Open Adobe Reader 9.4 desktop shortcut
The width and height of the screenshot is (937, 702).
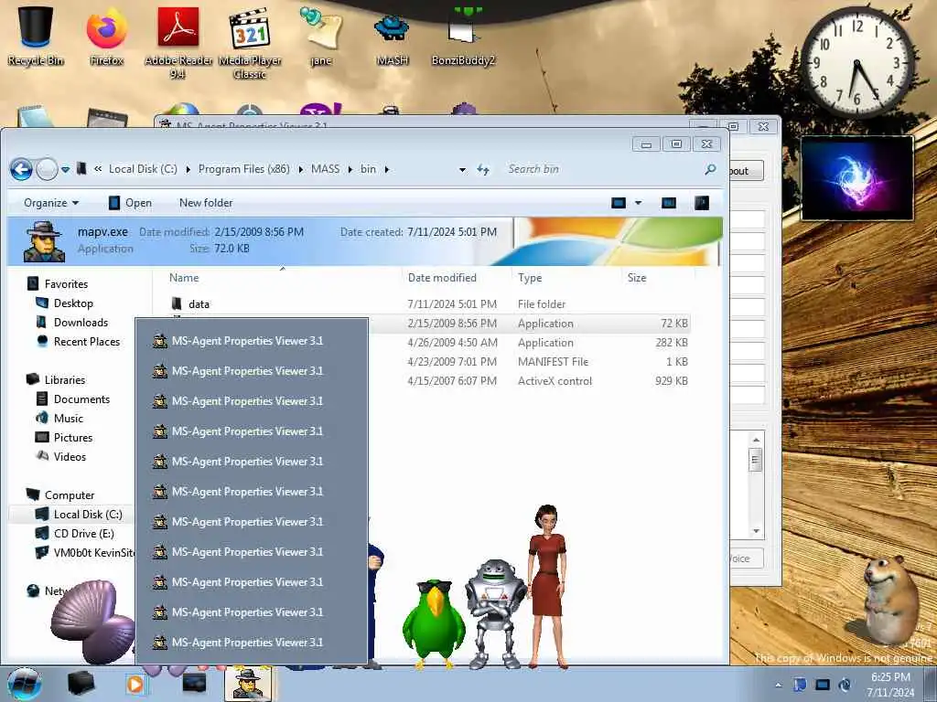pyautogui.click(x=178, y=42)
